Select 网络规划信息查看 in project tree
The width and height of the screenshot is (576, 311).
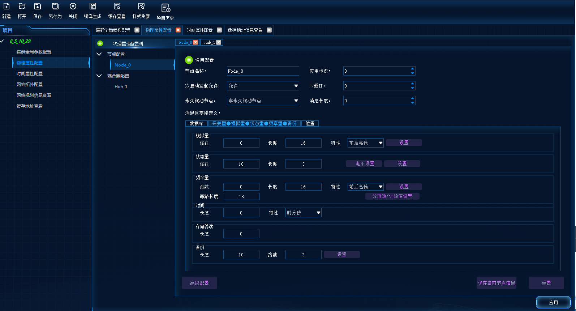point(34,95)
